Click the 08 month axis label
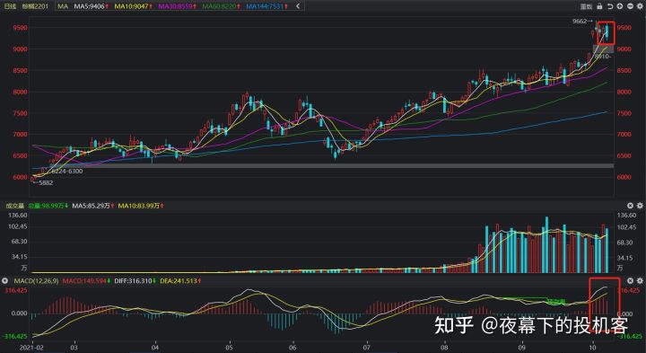The image size is (646, 353). (x=444, y=348)
